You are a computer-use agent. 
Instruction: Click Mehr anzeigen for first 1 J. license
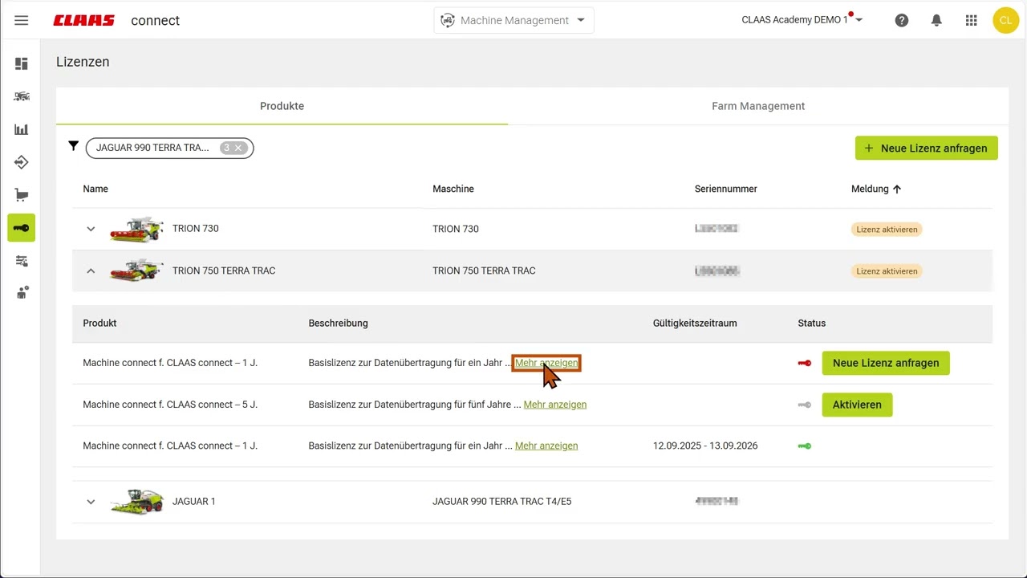(x=546, y=363)
